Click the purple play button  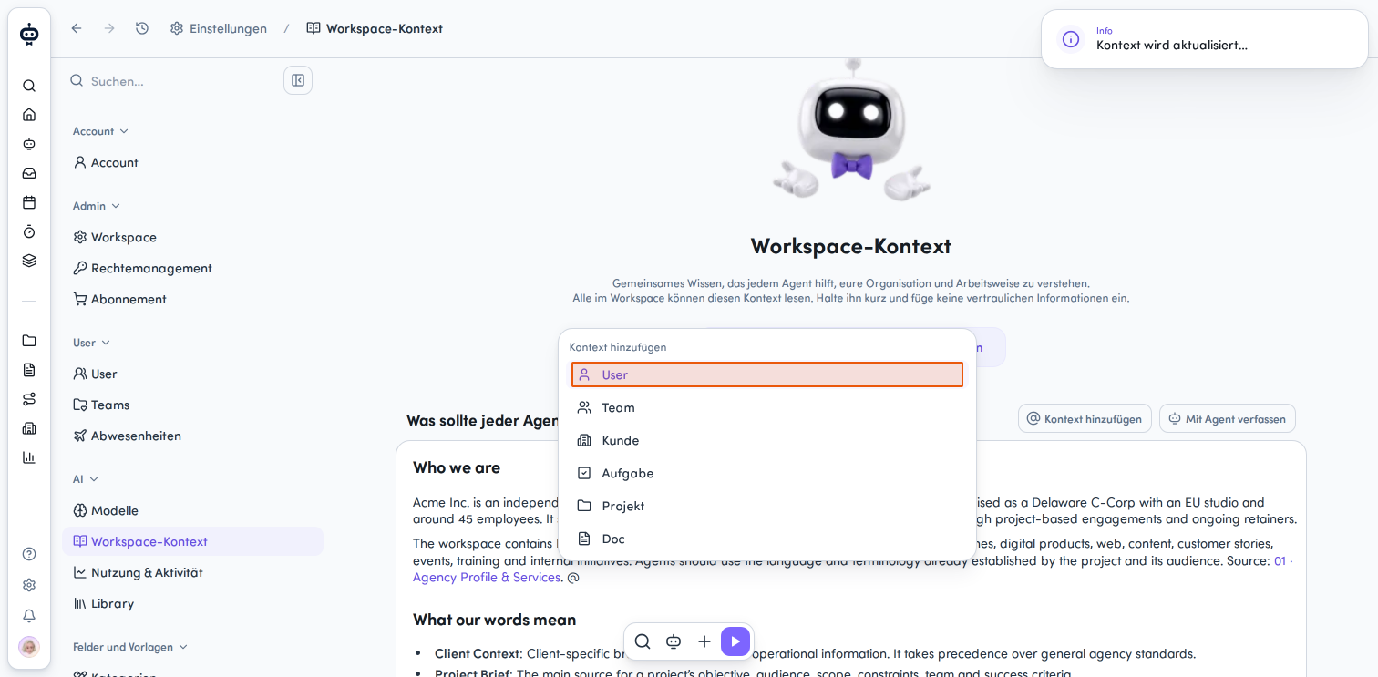coord(735,641)
